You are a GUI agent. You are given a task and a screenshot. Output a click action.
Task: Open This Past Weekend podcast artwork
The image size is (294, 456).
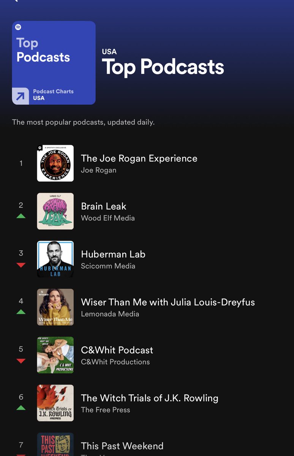click(55, 444)
